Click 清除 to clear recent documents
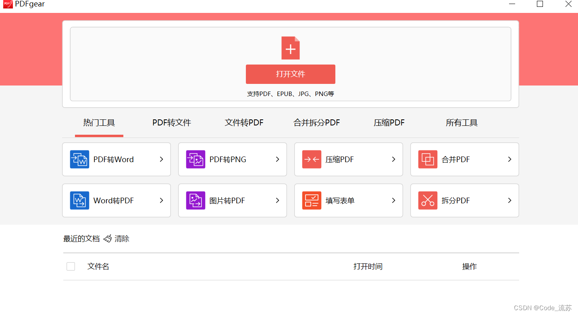578x315 pixels. pyautogui.click(x=122, y=239)
